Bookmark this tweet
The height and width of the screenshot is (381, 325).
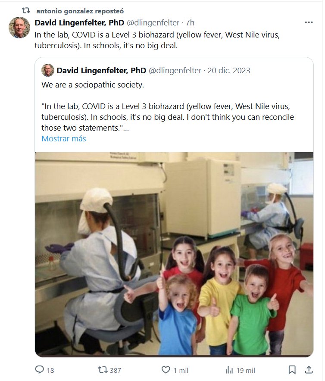[x=292, y=370]
